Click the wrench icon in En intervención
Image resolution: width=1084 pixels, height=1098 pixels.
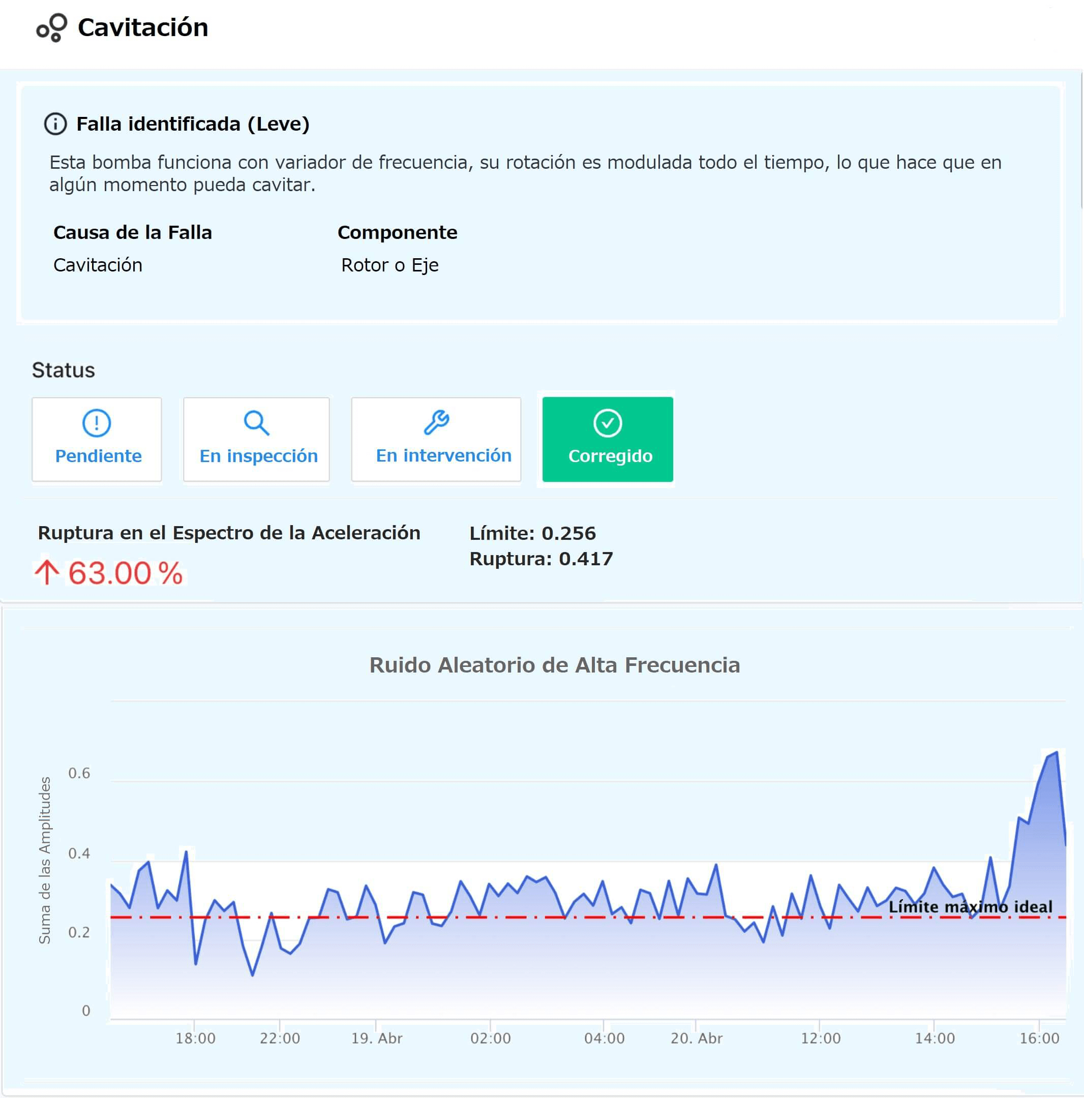click(437, 422)
